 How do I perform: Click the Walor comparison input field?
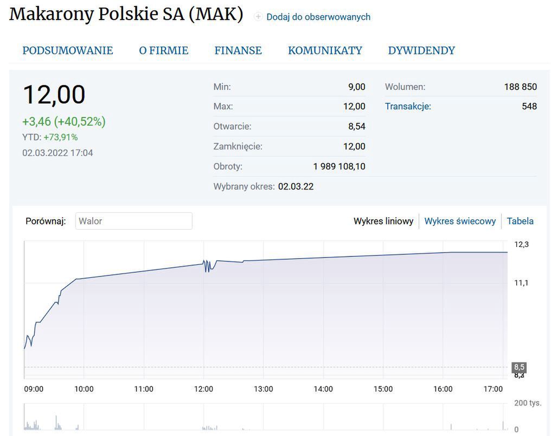[x=133, y=221]
